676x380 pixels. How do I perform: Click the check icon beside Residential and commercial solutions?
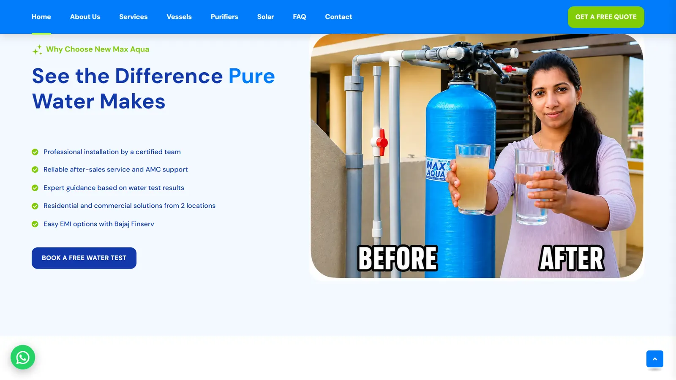point(35,206)
